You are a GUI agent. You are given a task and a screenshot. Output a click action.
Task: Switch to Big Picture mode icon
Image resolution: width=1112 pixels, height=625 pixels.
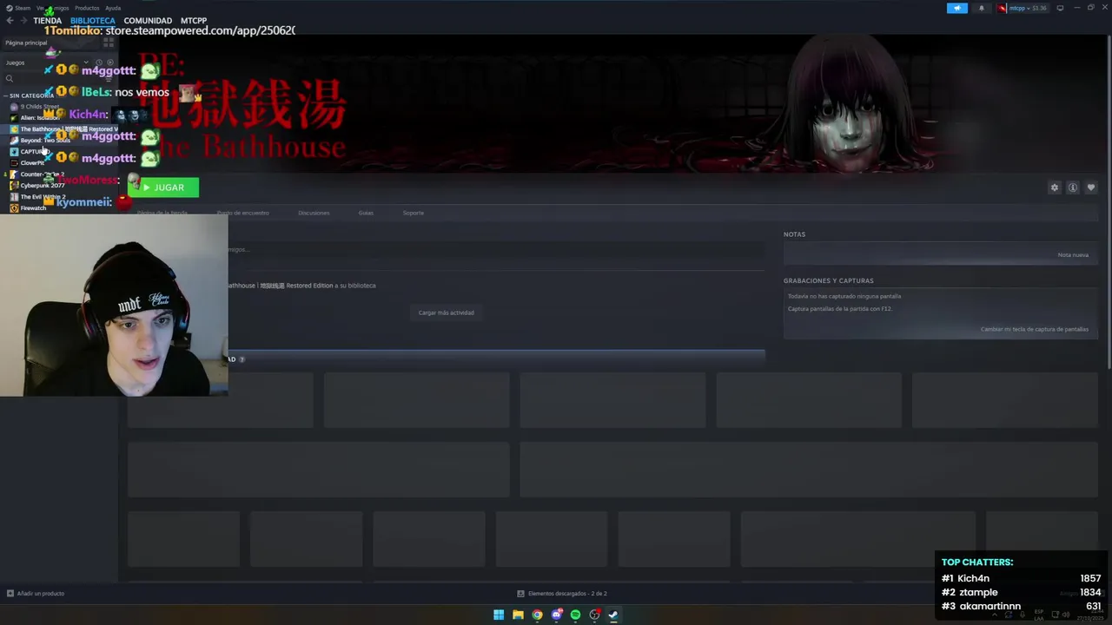[x=1060, y=8]
